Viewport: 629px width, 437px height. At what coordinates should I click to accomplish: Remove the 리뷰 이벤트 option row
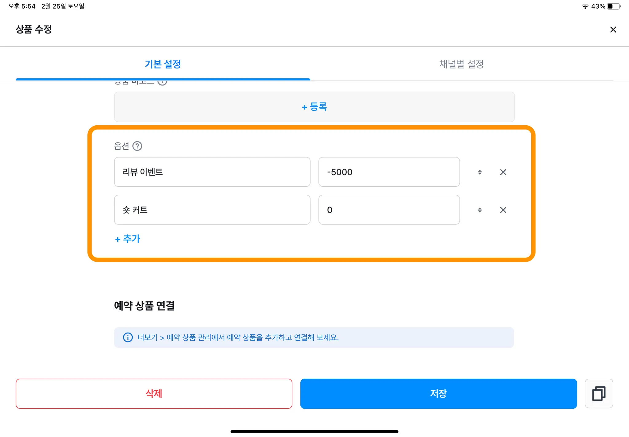tap(503, 172)
